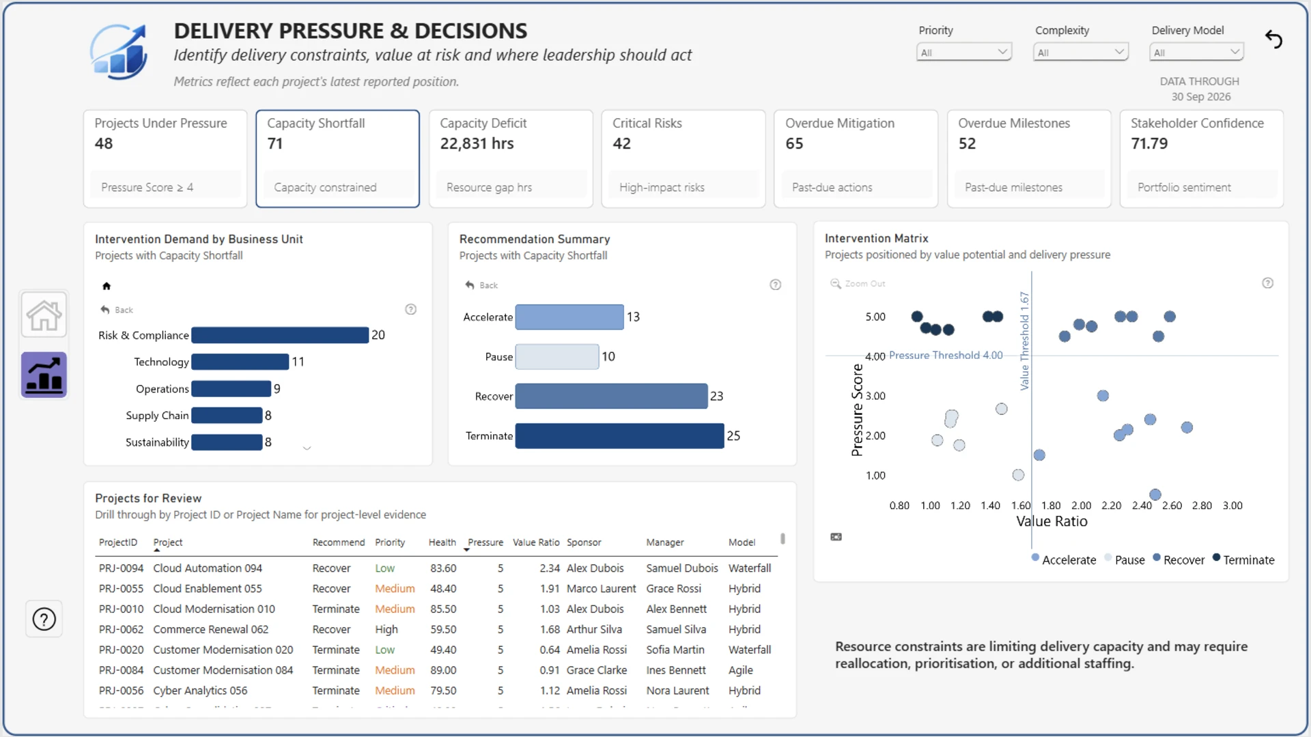
Task: Open the Delivery Pressure chart page icon
Action: [x=44, y=375]
